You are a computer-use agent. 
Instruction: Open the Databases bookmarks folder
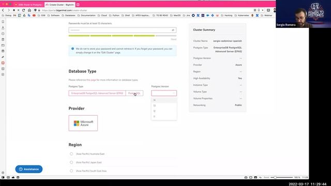68,16
